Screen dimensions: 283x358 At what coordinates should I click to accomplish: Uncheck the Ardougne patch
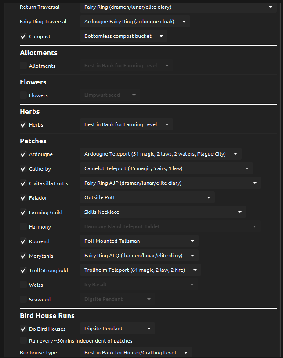23,154
